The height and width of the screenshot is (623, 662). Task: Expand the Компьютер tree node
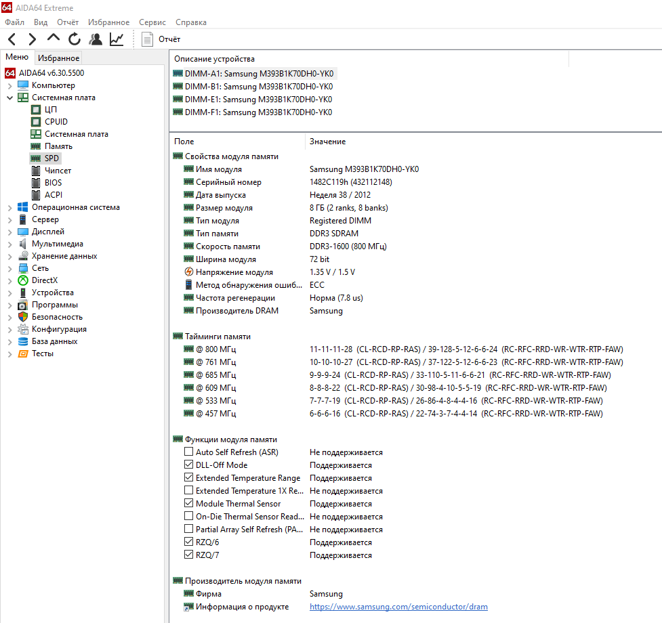9,85
